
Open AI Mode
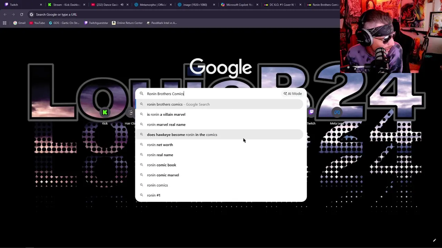(x=293, y=94)
